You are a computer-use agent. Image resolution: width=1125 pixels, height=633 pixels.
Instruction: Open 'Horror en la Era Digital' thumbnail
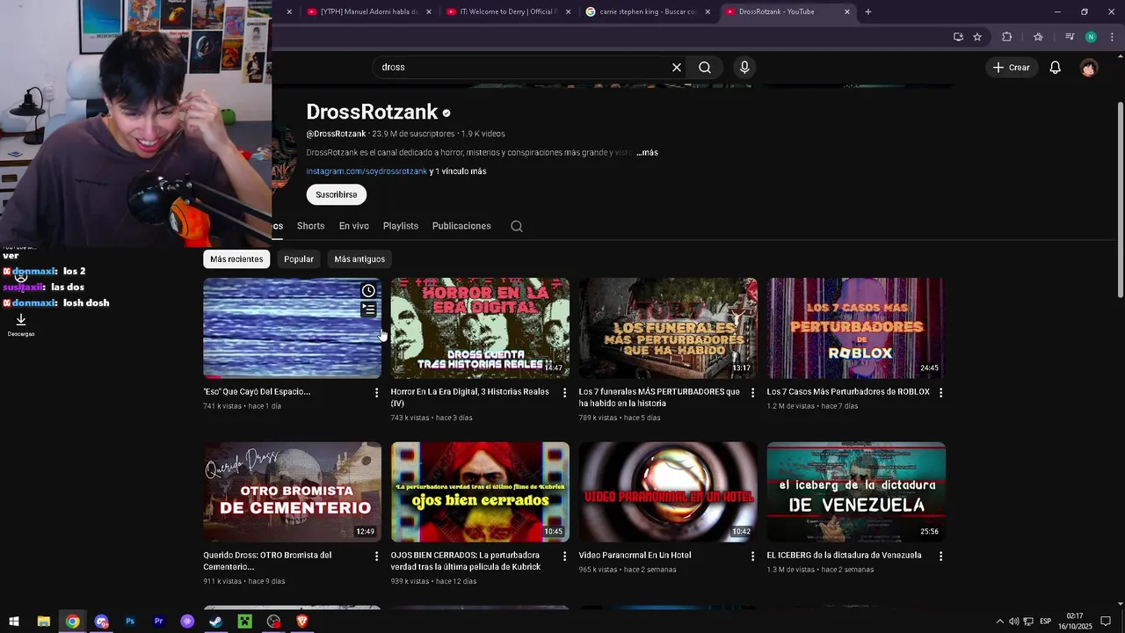(x=480, y=329)
